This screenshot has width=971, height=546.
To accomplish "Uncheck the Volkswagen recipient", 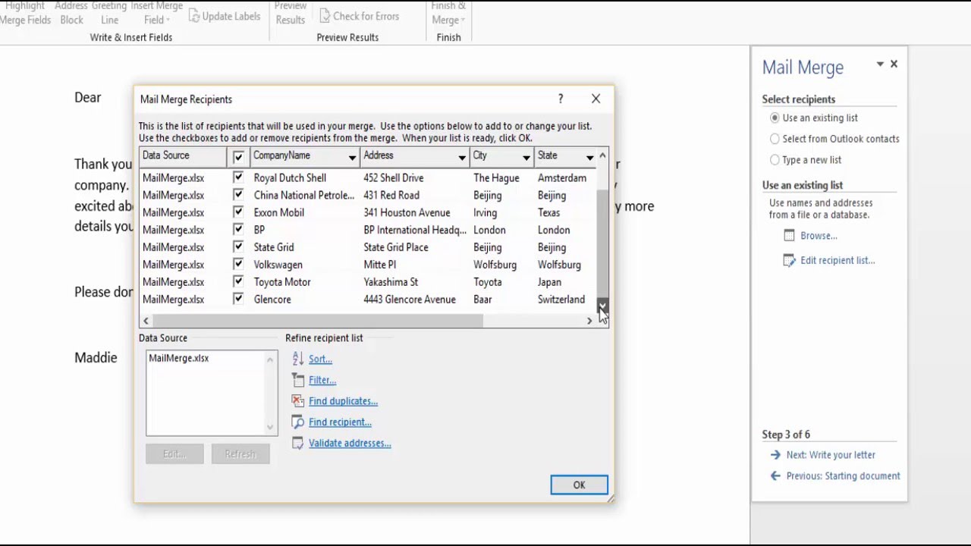I will coord(238,265).
